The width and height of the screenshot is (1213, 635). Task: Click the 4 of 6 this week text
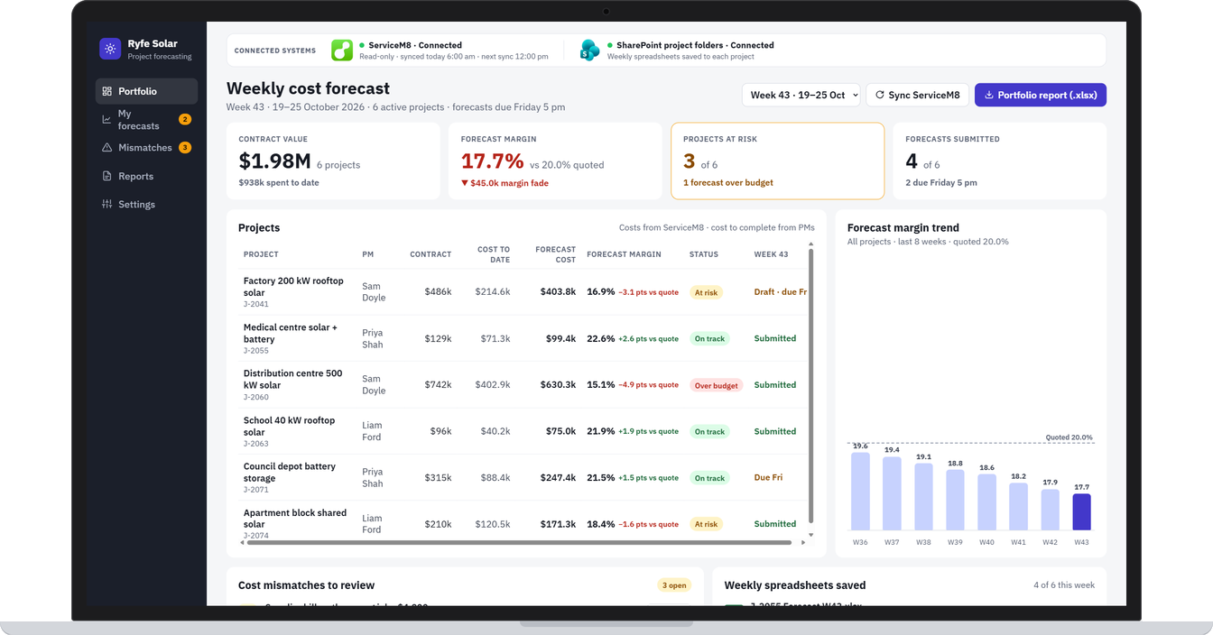pos(1064,585)
